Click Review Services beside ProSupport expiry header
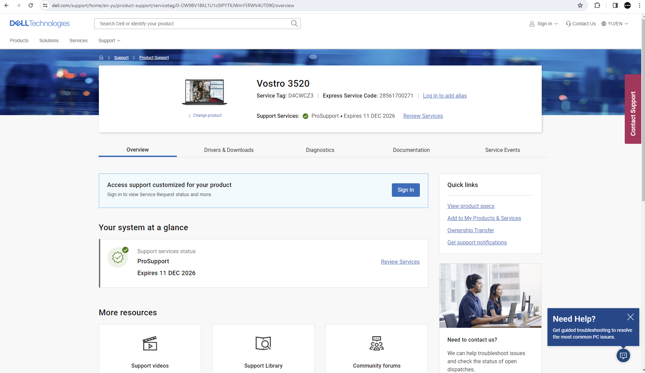This screenshot has height=373, width=645. (423, 116)
